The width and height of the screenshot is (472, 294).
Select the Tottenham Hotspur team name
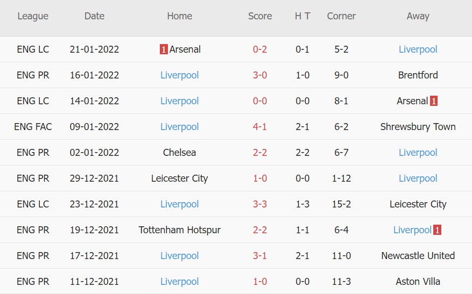(179, 230)
